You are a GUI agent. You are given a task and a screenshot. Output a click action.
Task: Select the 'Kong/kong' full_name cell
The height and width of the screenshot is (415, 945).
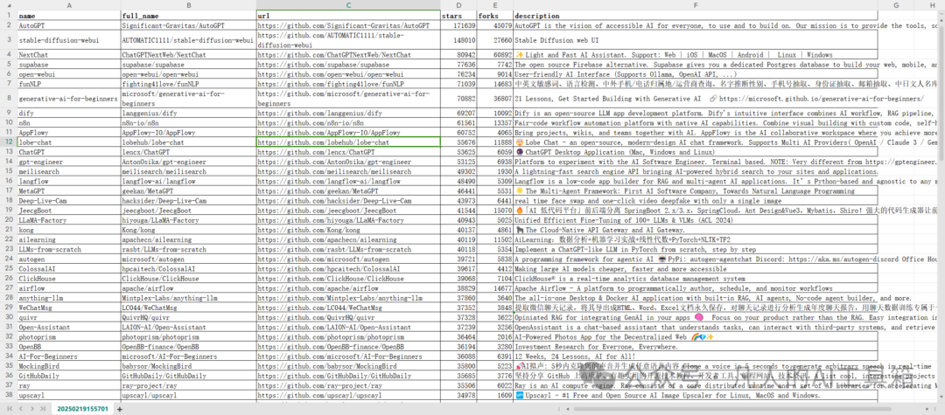coord(188,230)
